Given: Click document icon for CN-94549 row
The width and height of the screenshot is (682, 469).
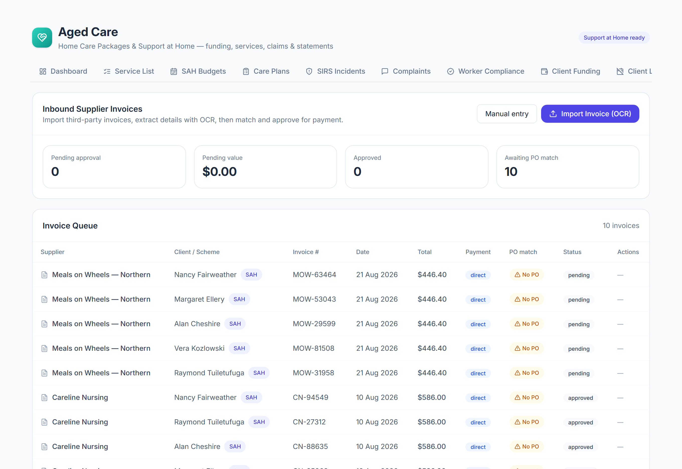Looking at the screenshot, I should [x=44, y=398].
